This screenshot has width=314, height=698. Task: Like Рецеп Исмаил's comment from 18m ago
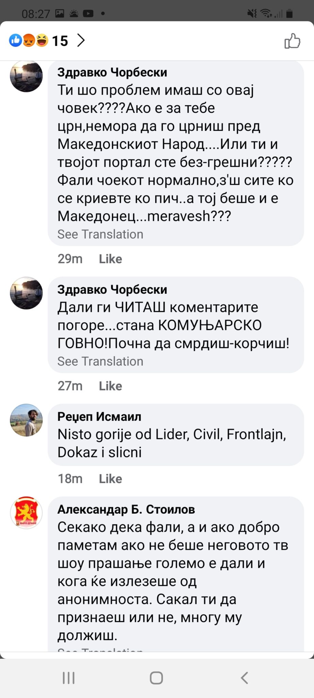(110, 479)
